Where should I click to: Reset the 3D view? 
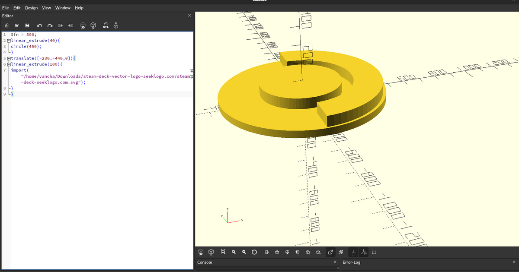(x=254, y=252)
